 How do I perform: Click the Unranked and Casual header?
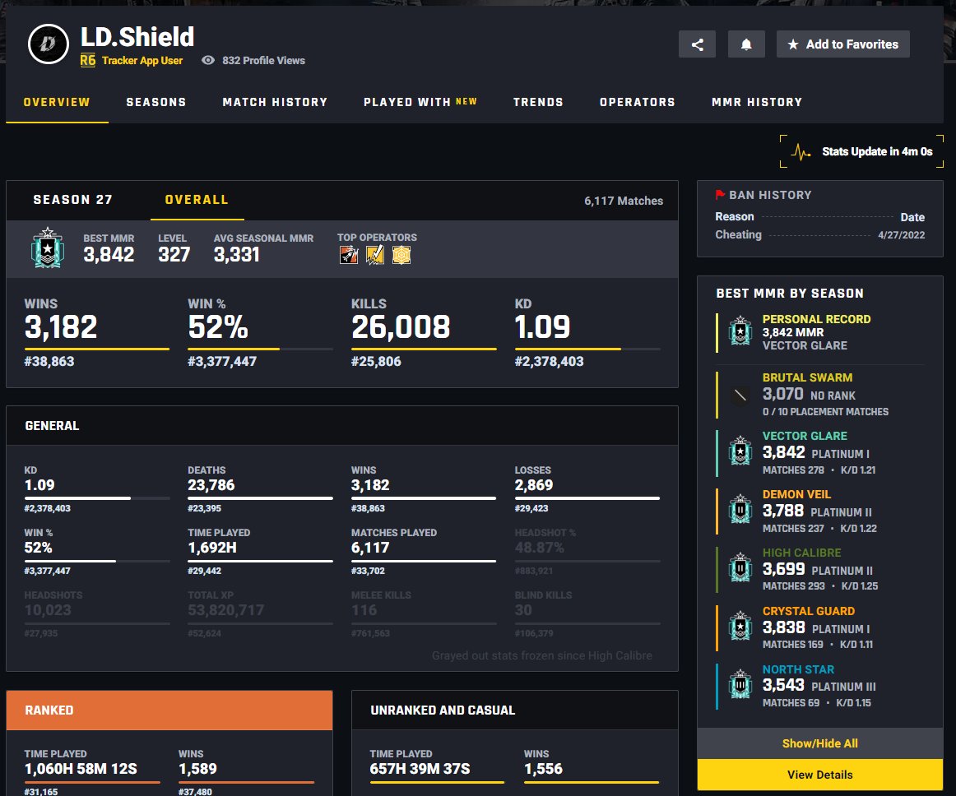coord(514,710)
